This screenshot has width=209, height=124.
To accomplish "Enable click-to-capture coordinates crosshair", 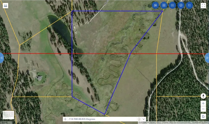I will (65, 119).
